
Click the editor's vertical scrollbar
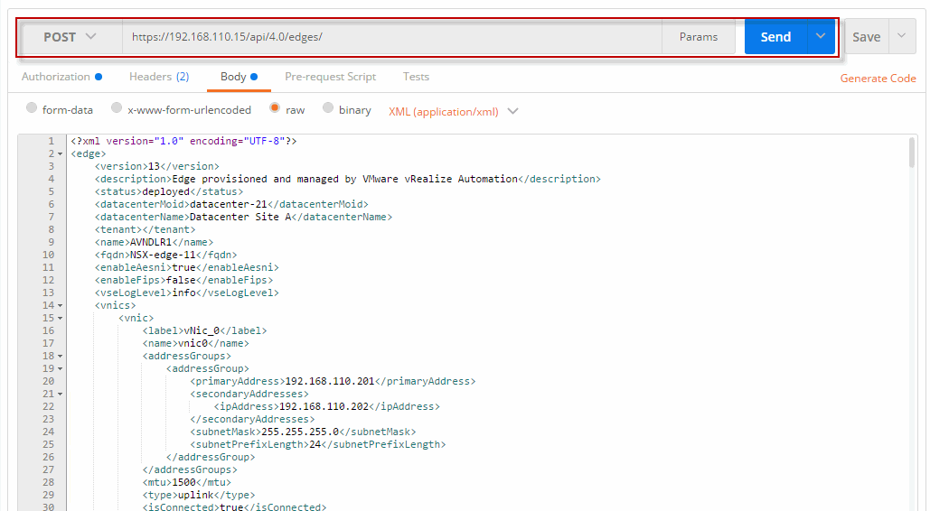[x=911, y=153]
